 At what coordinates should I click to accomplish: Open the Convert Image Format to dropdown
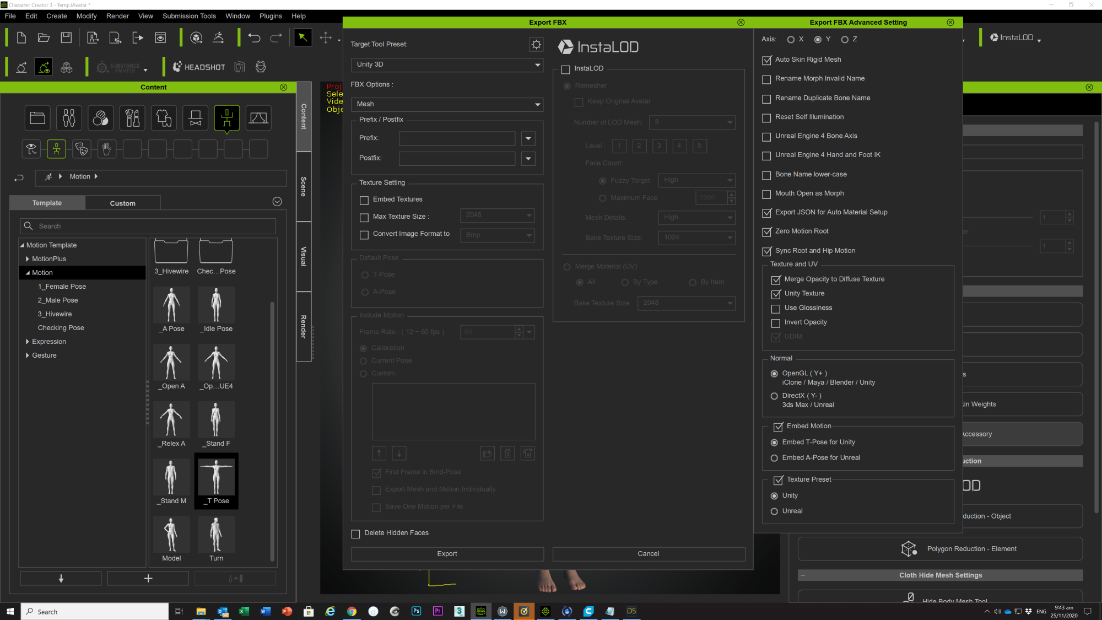[497, 234]
